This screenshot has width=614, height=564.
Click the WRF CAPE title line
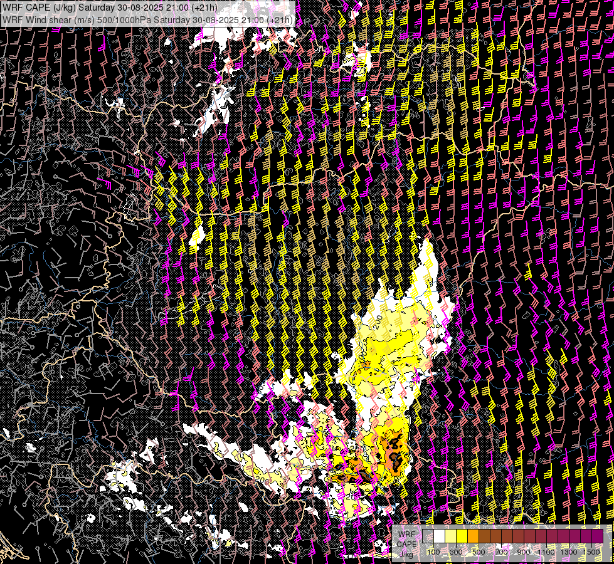pyautogui.click(x=110, y=8)
